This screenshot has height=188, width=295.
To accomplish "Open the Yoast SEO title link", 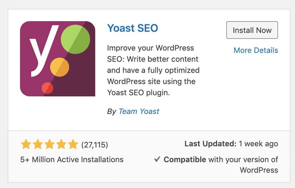I will click(x=133, y=28).
